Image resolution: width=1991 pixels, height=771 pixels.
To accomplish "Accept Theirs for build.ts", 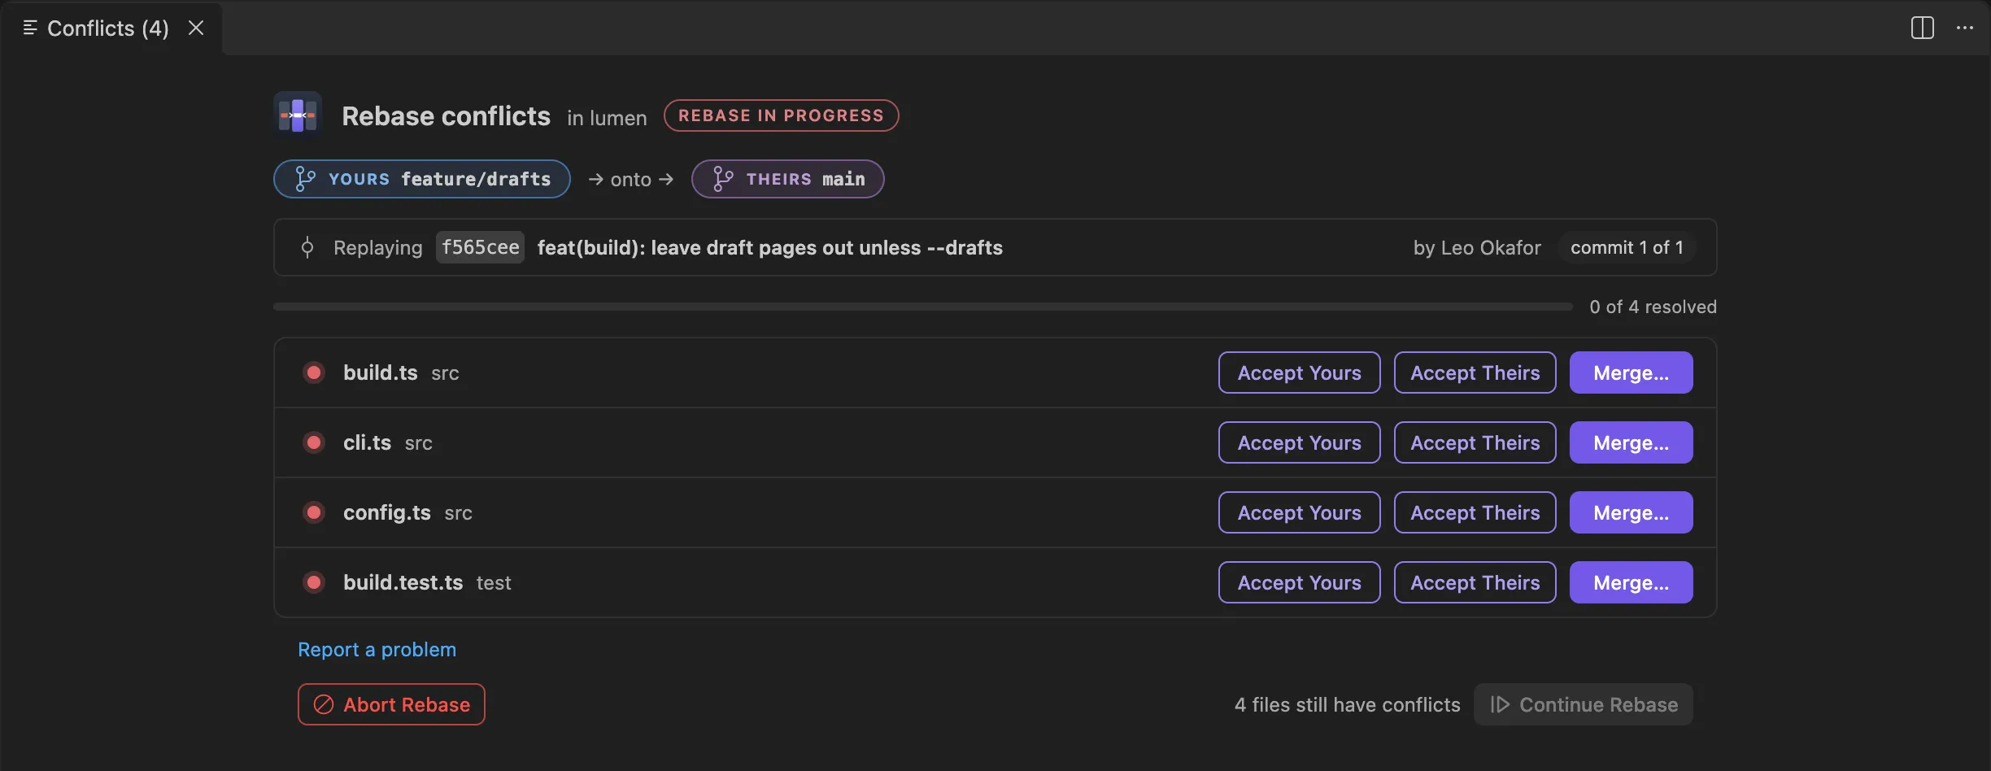I will click(1475, 372).
